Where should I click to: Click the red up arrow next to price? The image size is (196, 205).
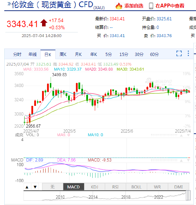(44, 23)
